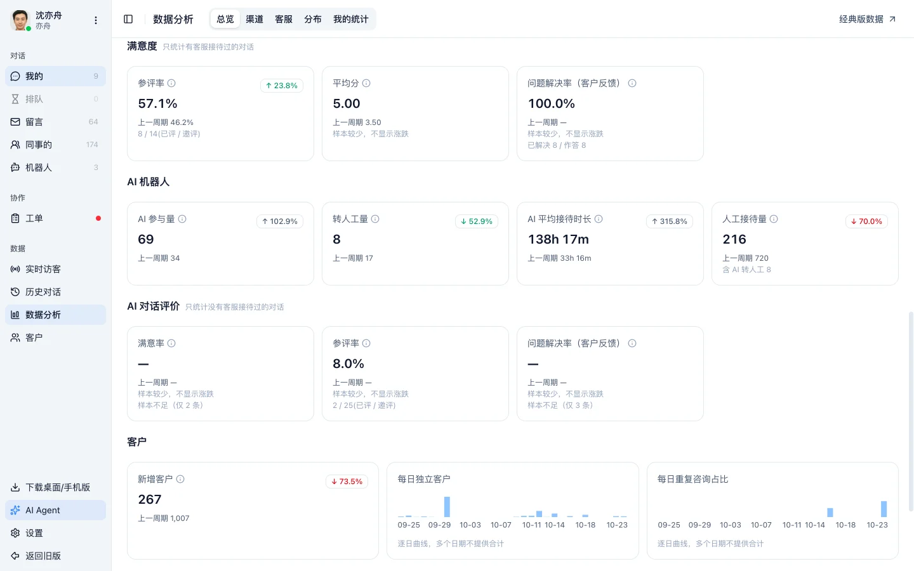Image resolution: width=914 pixels, height=571 pixels.
Task: Go to 留言 messages
Action: (x=55, y=122)
